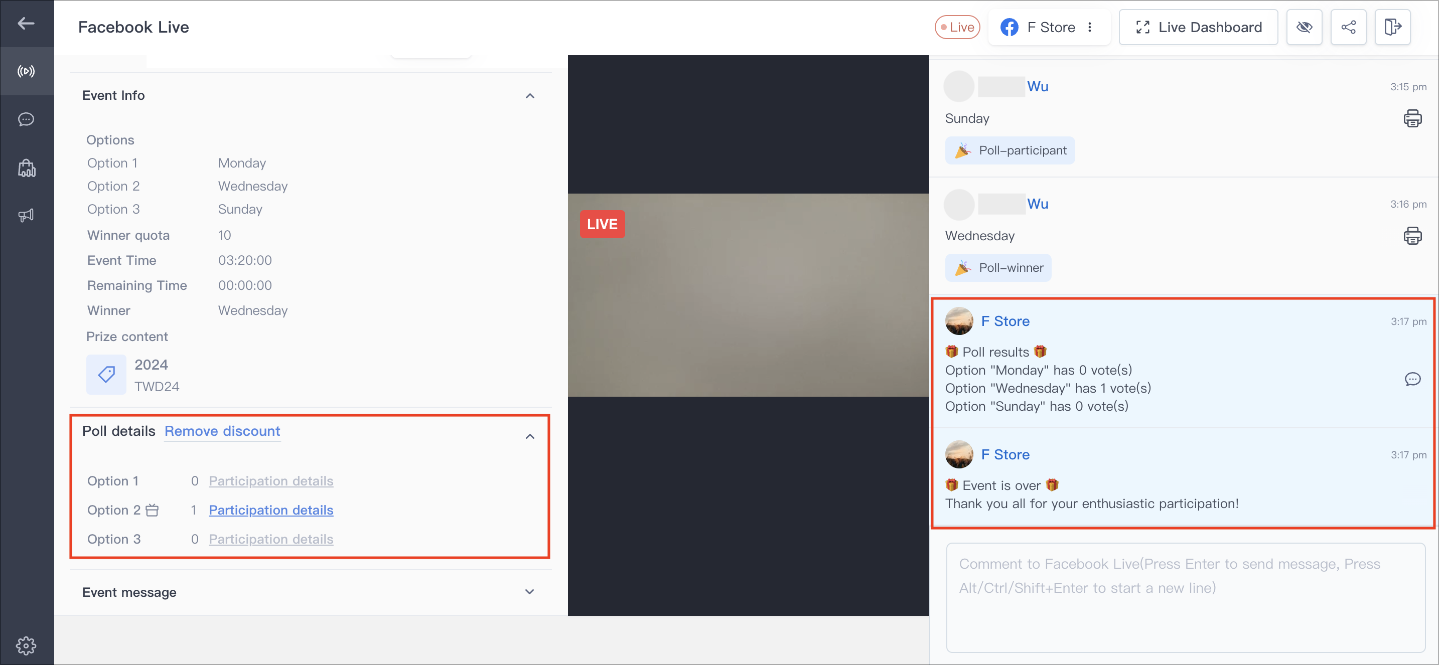Click F Store name on Poll results
This screenshot has height=665, width=1439.
click(x=1005, y=321)
